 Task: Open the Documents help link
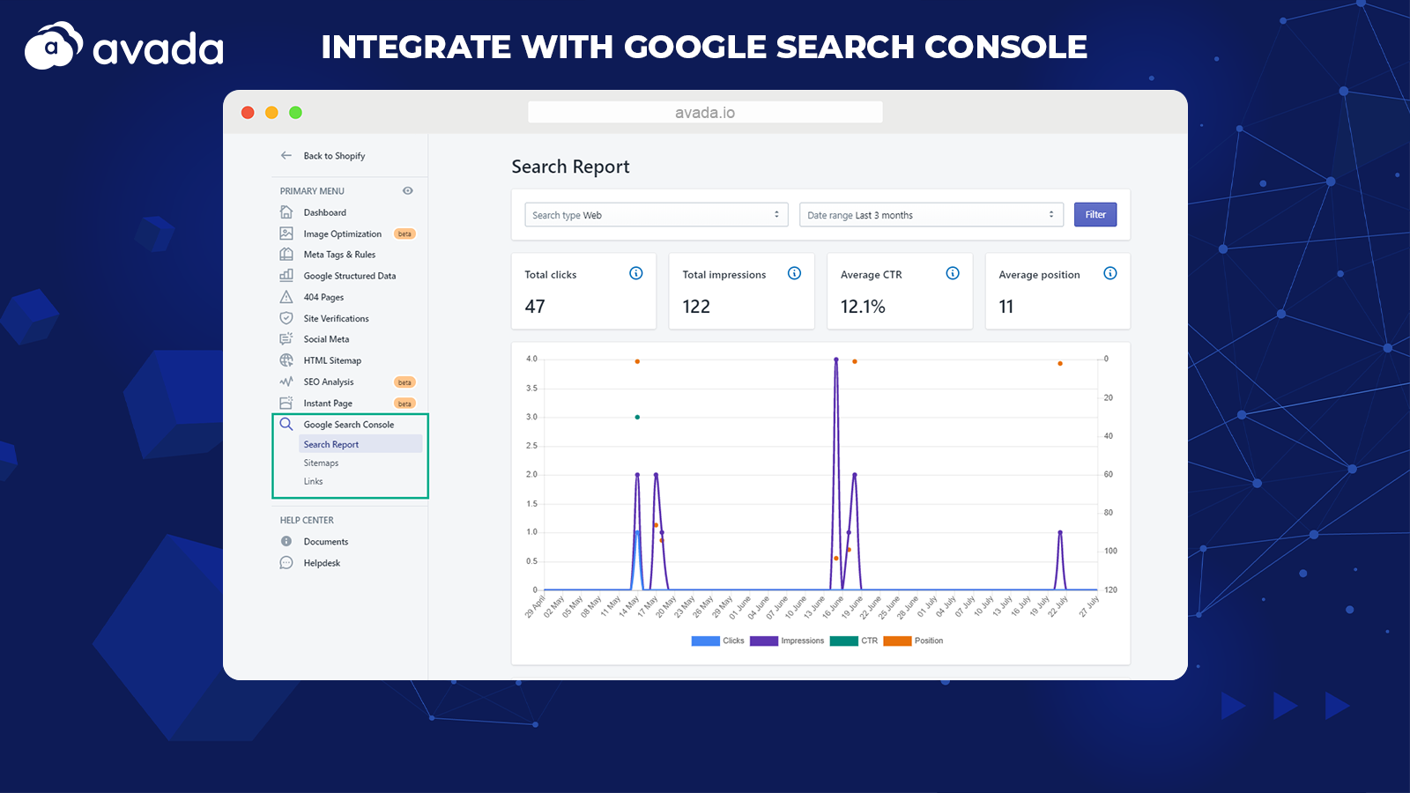pos(326,542)
